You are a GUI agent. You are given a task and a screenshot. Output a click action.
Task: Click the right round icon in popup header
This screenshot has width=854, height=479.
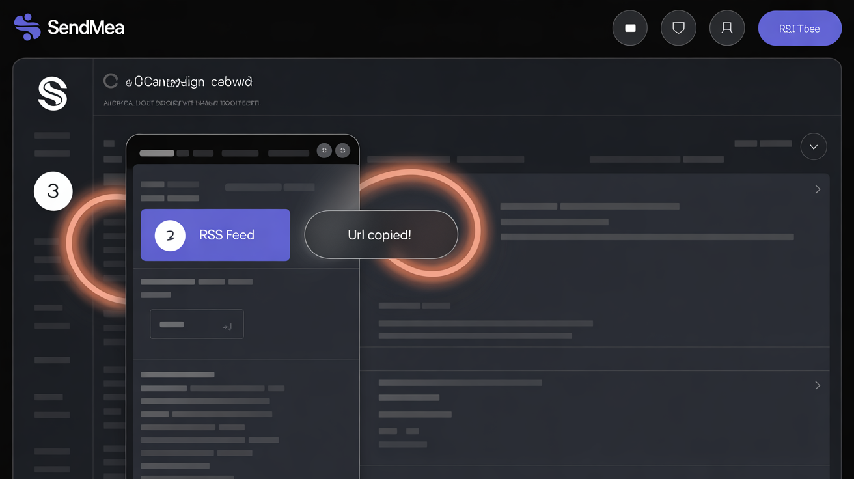click(x=342, y=150)
